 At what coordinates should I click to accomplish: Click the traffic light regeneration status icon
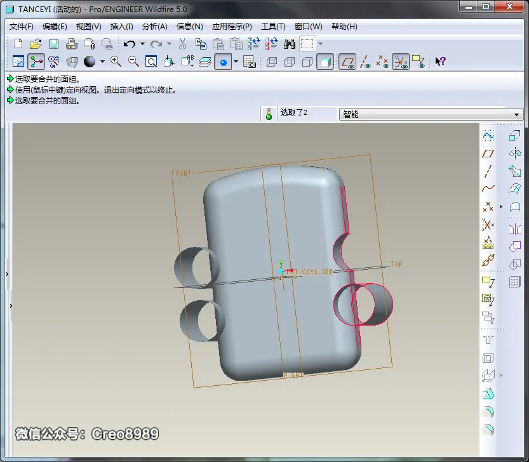[x=269, y=114]
